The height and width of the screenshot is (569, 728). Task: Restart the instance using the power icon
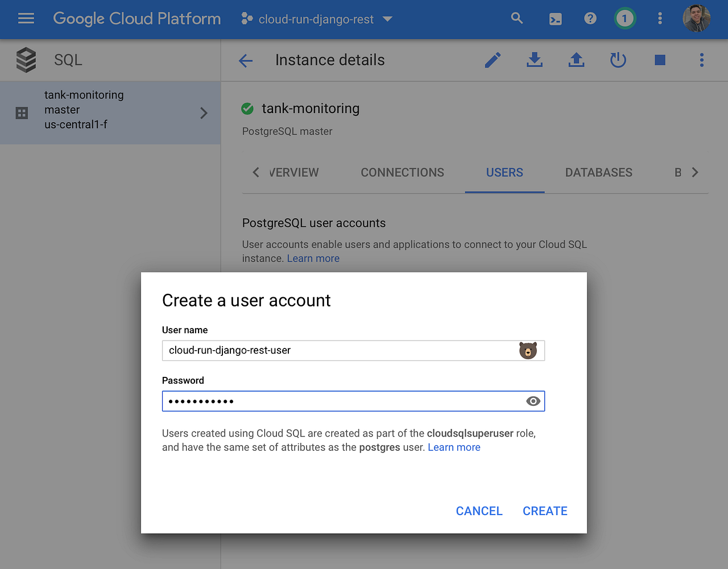point(618,60)
